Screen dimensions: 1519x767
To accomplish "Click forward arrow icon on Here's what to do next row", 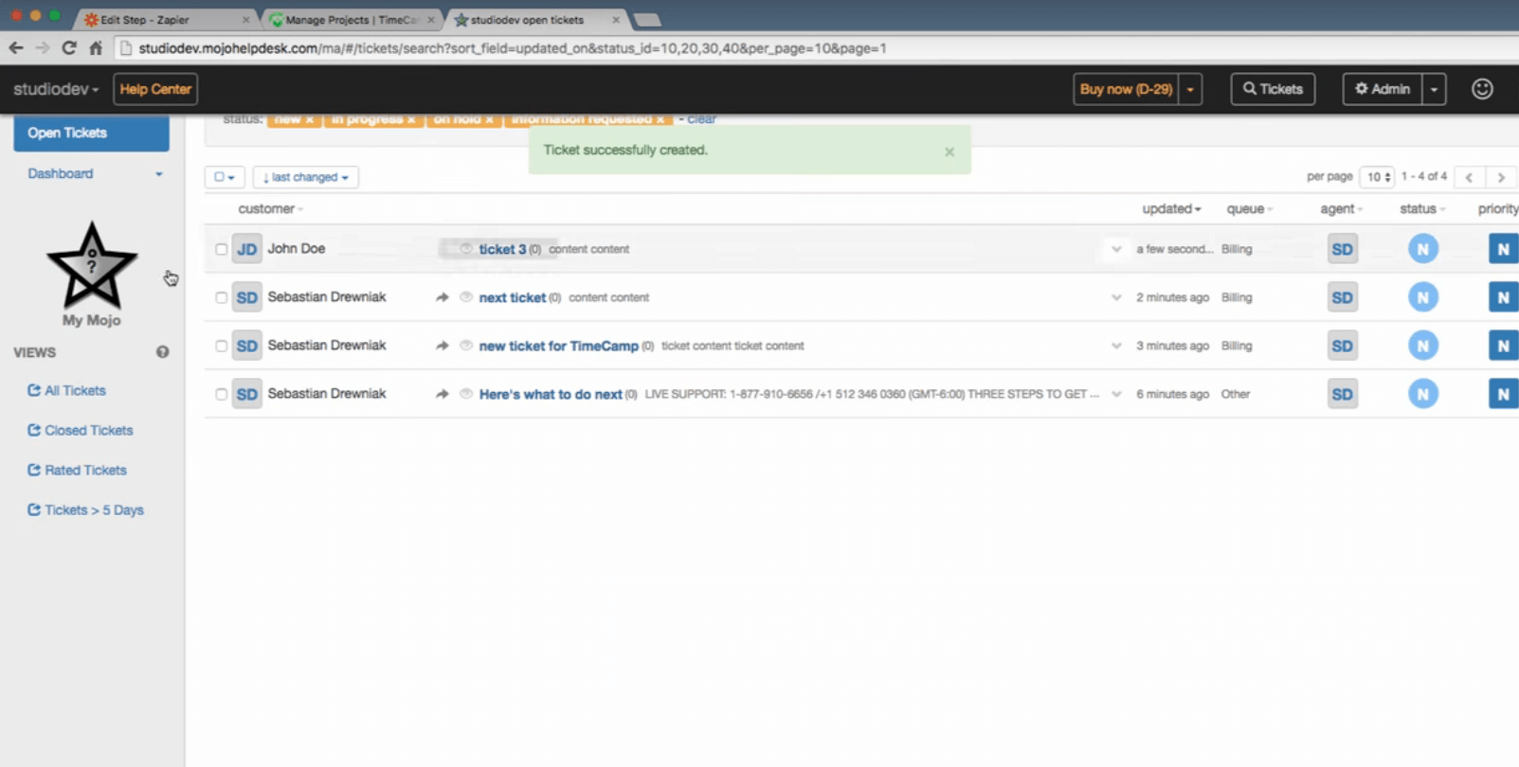I will 442,394.
